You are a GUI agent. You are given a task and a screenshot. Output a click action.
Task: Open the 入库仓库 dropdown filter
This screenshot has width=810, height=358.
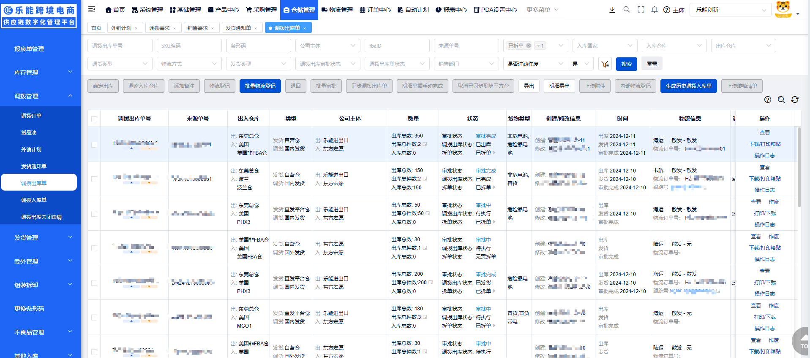pyautogui.click(x=674, y=46)
